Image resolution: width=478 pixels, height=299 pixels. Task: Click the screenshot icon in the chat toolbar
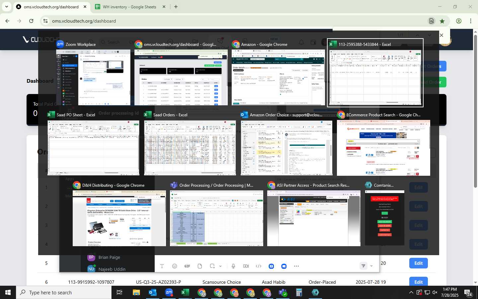pos(212,266)
